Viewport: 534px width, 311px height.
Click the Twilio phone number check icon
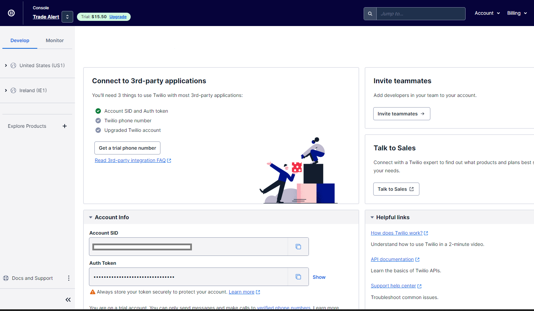(x=98, y=121)
